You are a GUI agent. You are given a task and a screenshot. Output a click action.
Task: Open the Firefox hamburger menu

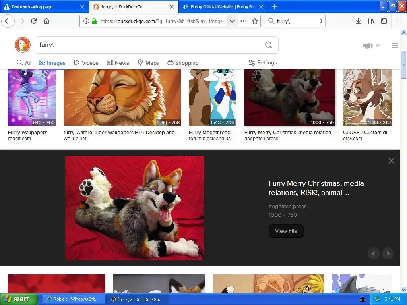point(399,21)
